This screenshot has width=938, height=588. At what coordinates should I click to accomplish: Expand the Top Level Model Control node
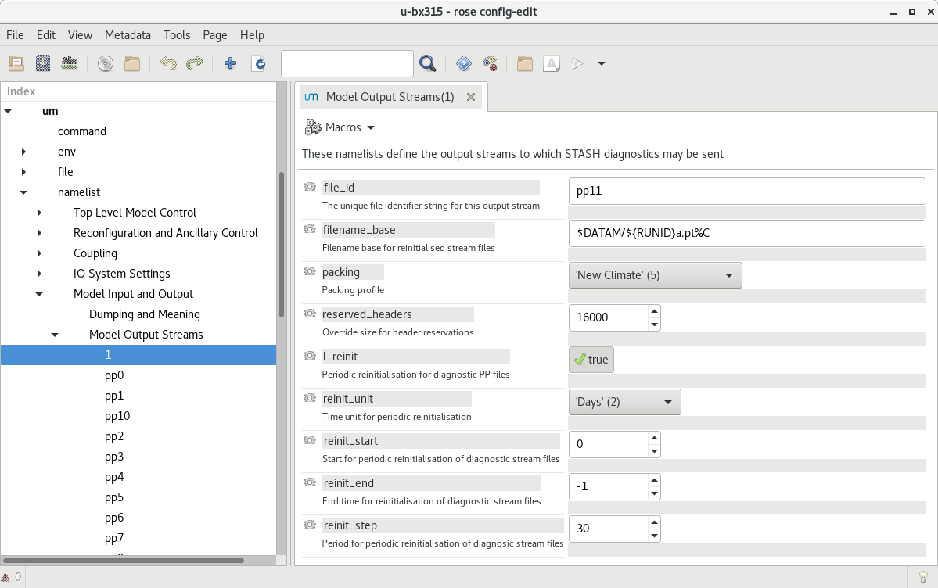pos(39,213)
